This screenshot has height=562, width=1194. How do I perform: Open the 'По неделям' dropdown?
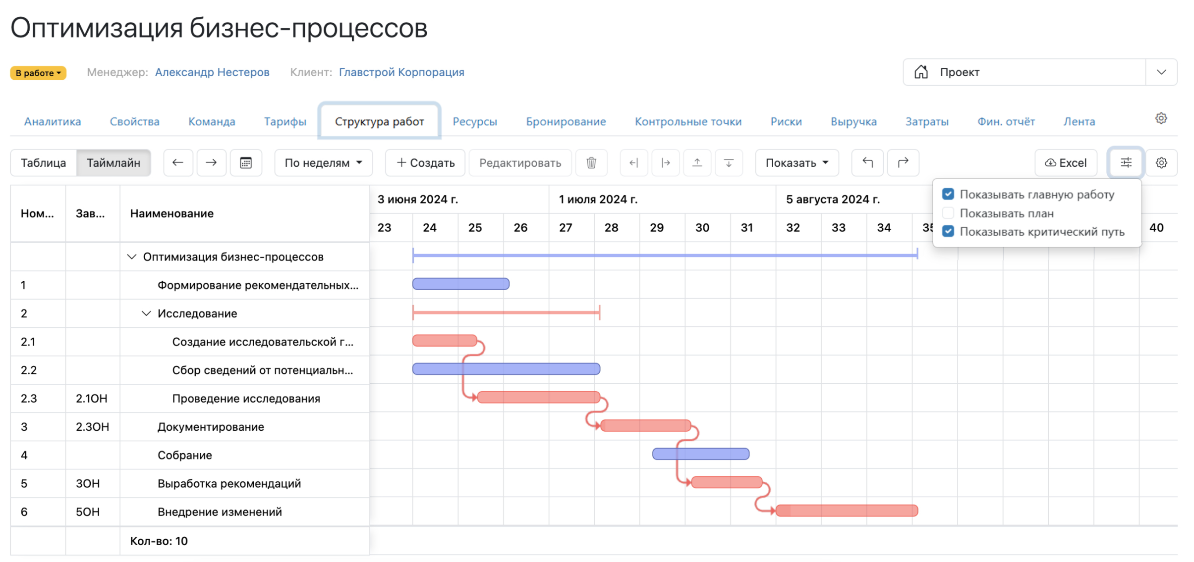[323, 162]
